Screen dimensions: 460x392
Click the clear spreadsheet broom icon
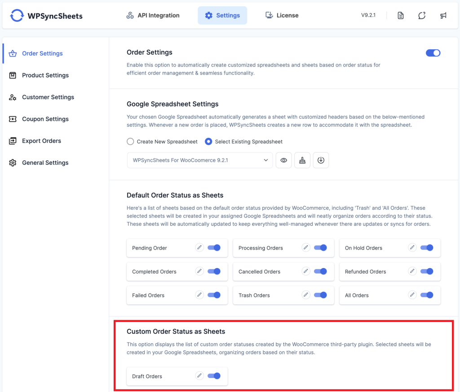coord(302,160)
